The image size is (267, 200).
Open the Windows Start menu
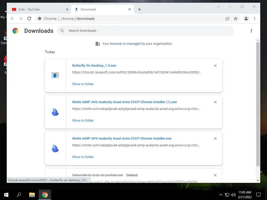pyautogui.click(x=6, y=195)
